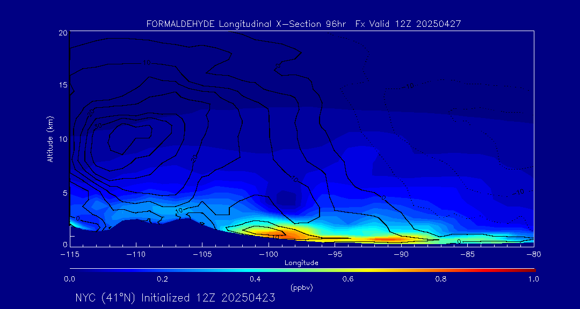Click the 'NYC (41°N) Initialized 12Z 20250423' caption
The height and width of the screenshot is (309, 580).
click(x=175, y=298)
